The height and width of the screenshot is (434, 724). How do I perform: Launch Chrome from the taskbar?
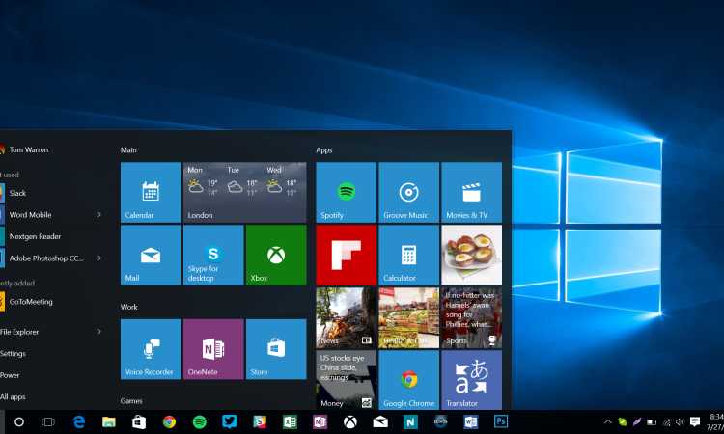(x=169, y=421)
